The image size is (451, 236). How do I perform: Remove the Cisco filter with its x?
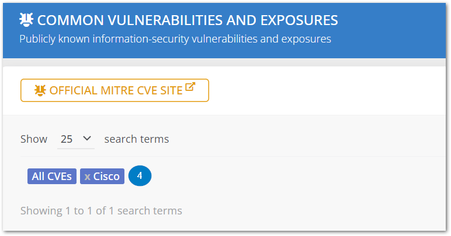[x=87, y=176]
